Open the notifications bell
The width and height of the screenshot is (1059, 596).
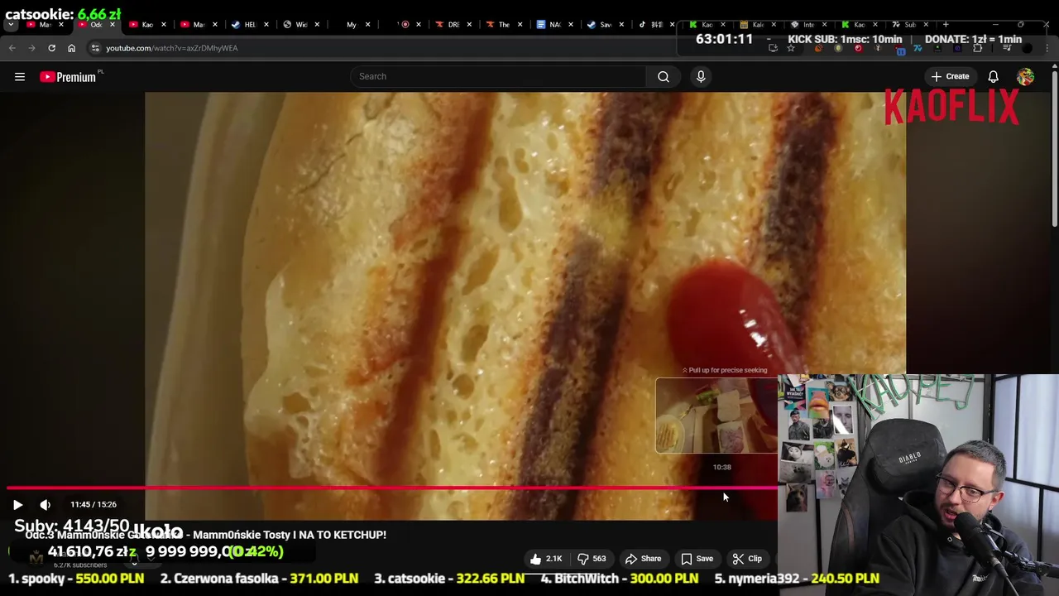point(993,77)
